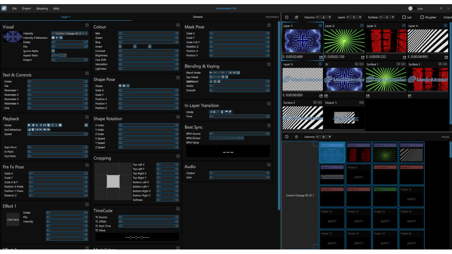Select the empty Preset 6 tile
The width and height of the screenshot is (452, 254).
359,174
